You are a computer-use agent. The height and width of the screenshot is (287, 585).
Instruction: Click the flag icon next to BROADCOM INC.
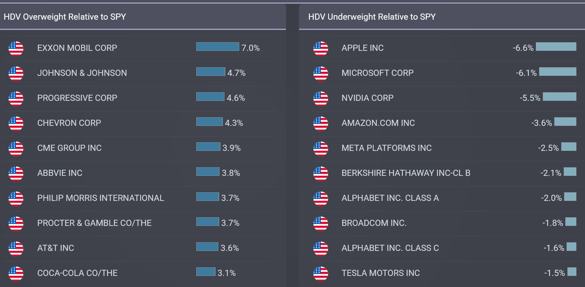pyautogui.click(x=321, y=223)
